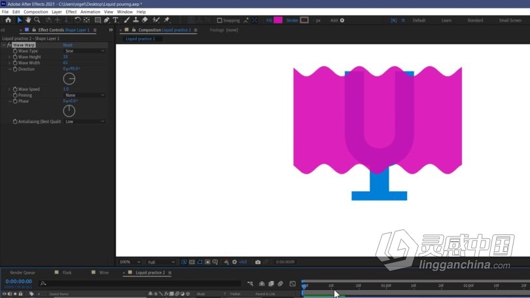The width and height of the screenshot is (530, 298).
Task: Select the Rotation tool
Action: click(77, 20)
